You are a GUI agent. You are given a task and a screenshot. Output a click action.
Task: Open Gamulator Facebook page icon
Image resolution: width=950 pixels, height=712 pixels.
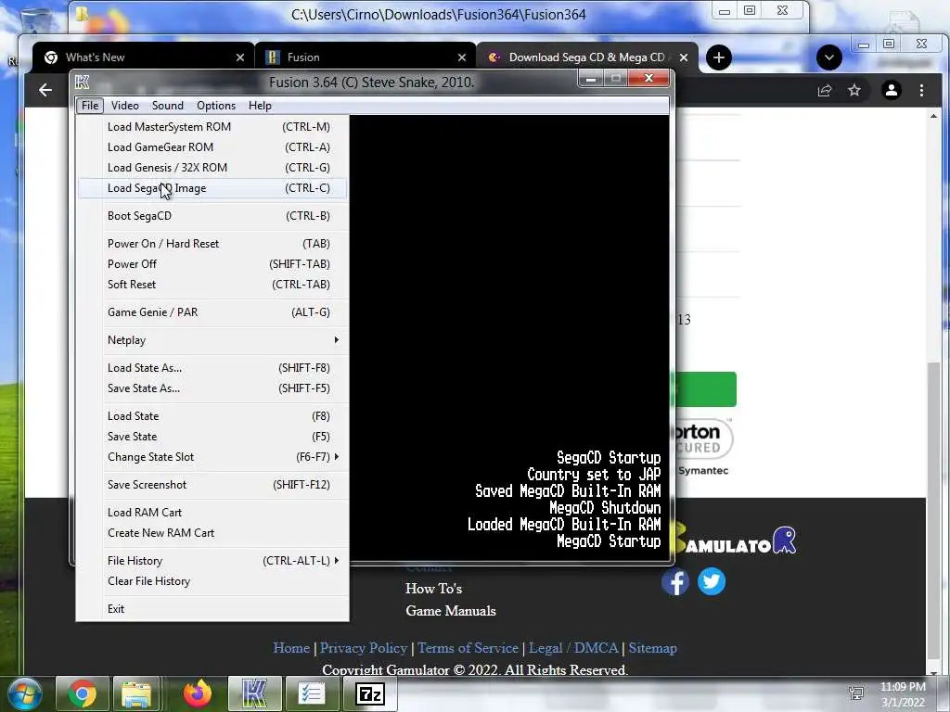675,582
